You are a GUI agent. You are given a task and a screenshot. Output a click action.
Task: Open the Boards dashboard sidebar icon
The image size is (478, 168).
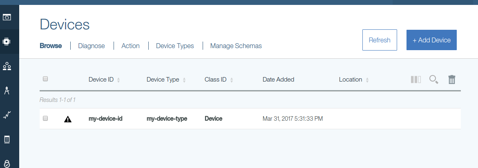pyautogui.click(x=7, y=18)
